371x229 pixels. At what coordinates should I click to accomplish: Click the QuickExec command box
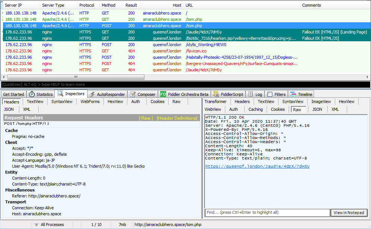point(185,84)
